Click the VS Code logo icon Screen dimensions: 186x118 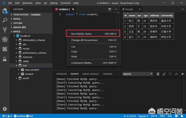pos(4,3)
